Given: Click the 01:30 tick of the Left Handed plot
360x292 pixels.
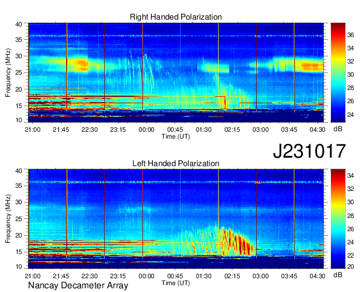Looking at the screenshot, I should tap(203, 276).
